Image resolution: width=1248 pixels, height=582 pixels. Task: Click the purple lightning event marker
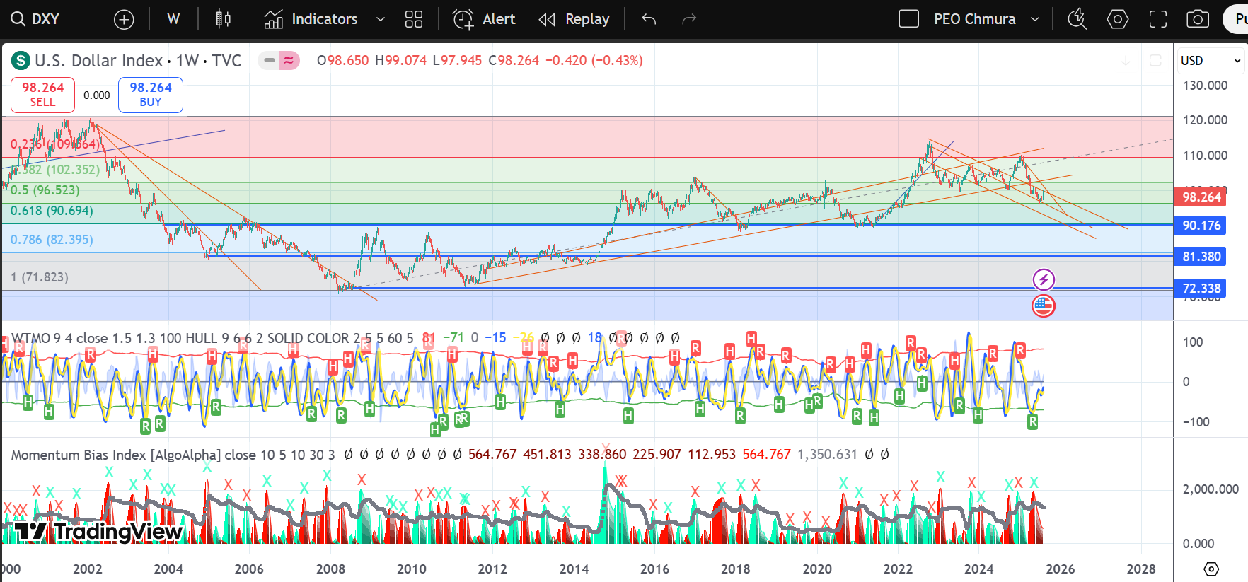tap(1044, 279)
